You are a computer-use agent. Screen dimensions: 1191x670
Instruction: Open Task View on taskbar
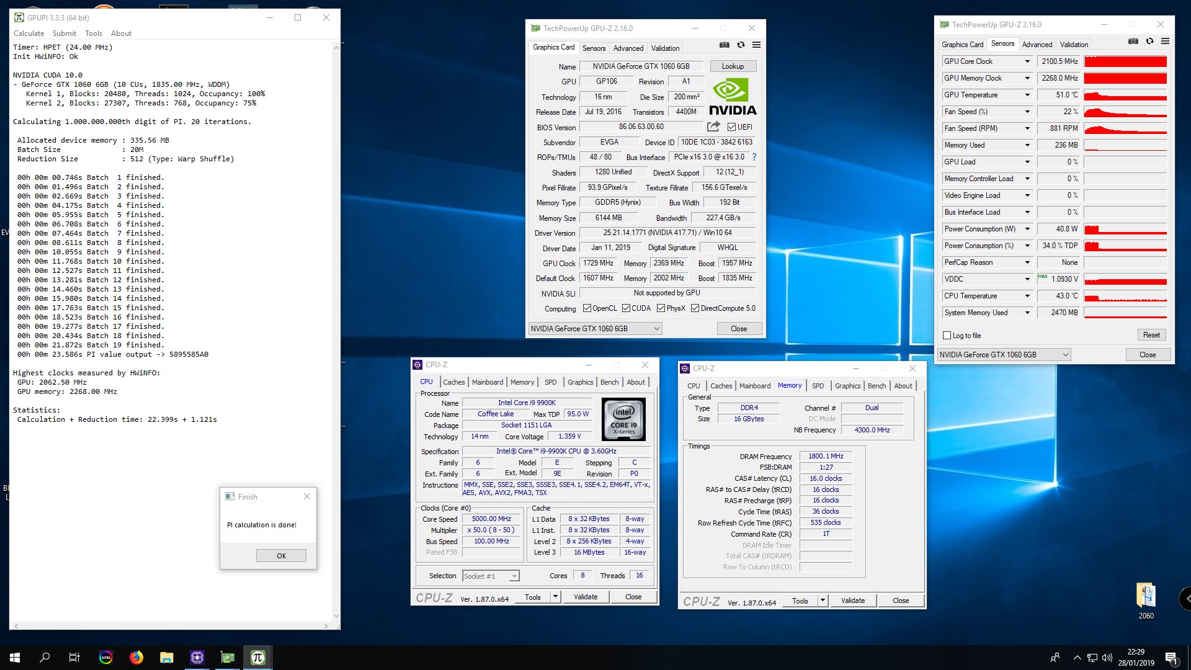(x=74, y=658)
